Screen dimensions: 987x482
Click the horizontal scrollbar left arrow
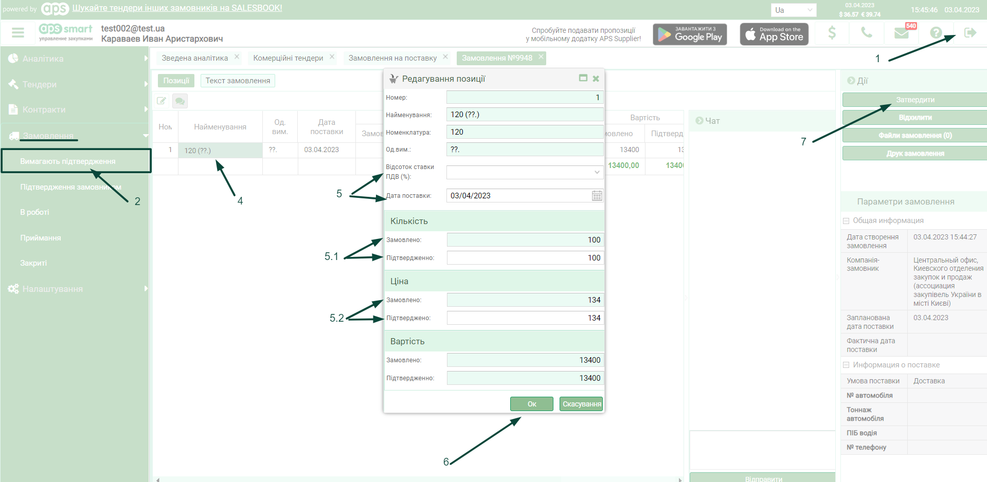tap(158, 479)
